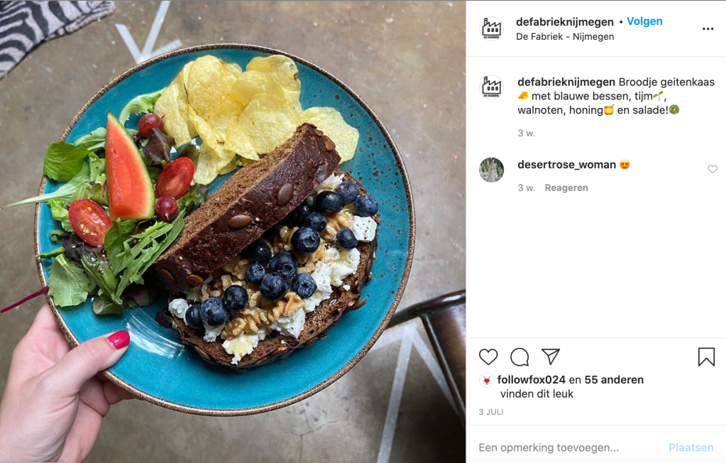This screenshot has height=463, width=726.
Task: Open the defabrieknijmegen username in the header
Action: (564, 22)
